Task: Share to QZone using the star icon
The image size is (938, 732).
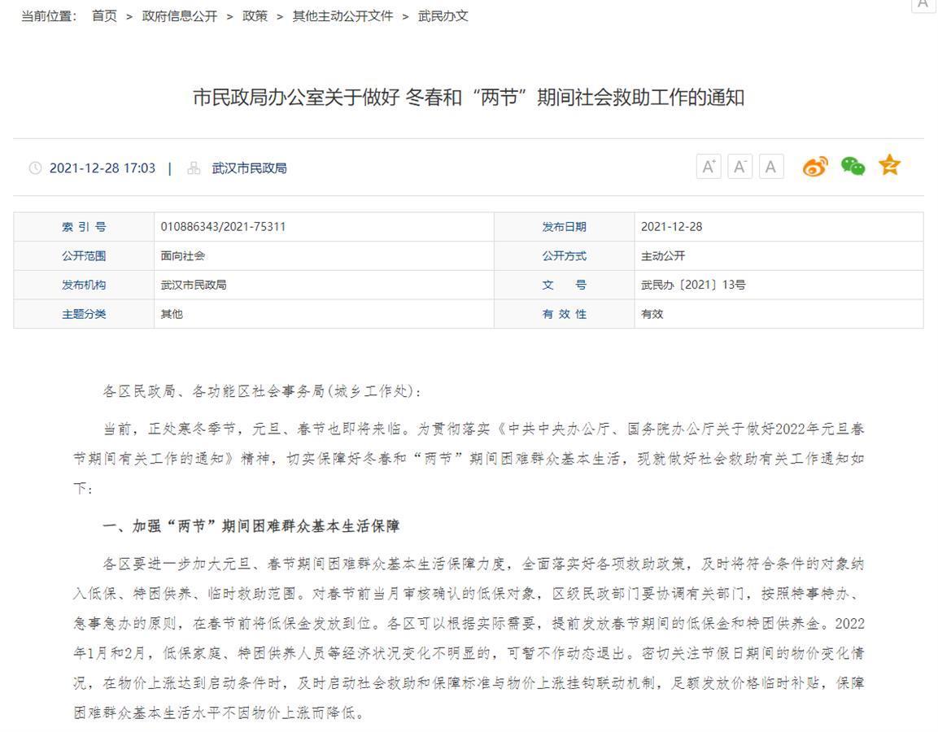Action: tap(889, 166)
